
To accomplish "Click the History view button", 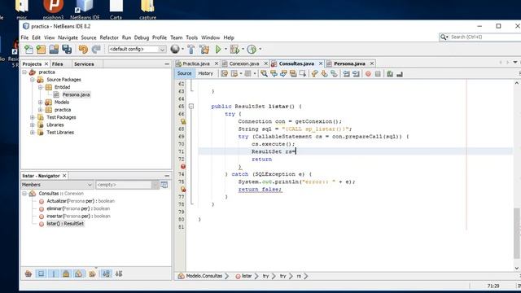I will [x=205, y=73].
